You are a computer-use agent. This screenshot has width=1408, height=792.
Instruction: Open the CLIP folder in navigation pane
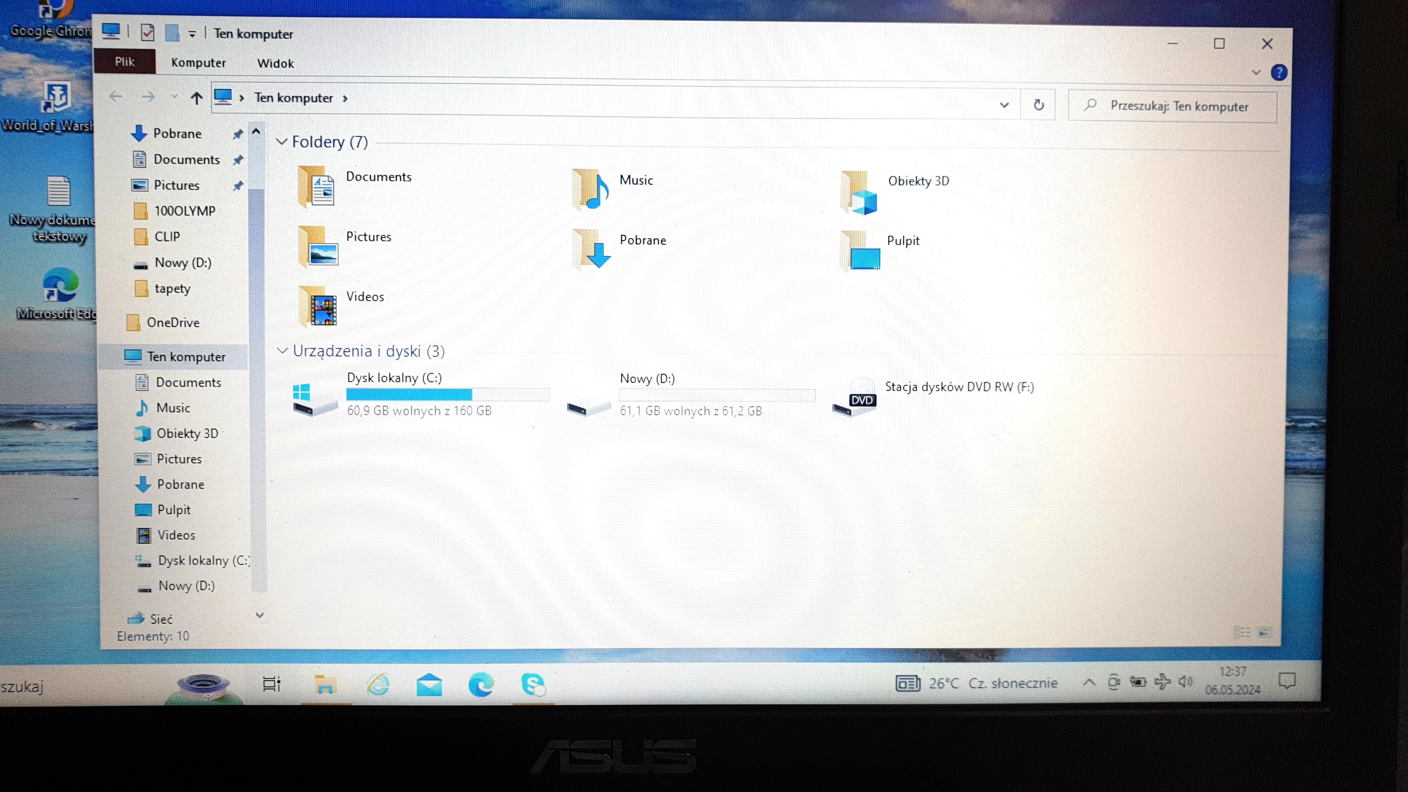pyautogui.click(x=167, y=236)
